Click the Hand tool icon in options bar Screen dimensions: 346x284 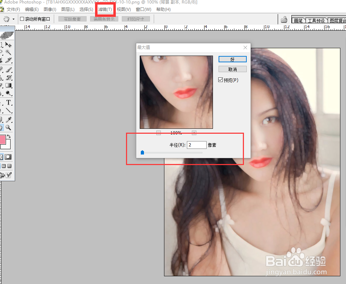point(6,19)
